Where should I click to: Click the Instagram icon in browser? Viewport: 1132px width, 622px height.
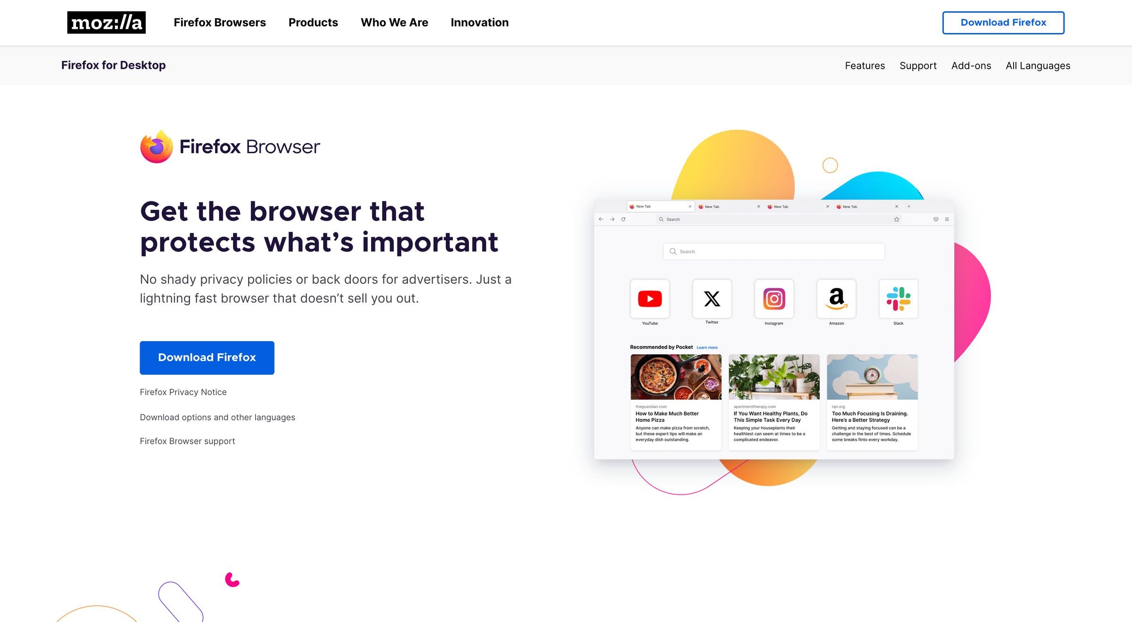pos(774,298)
